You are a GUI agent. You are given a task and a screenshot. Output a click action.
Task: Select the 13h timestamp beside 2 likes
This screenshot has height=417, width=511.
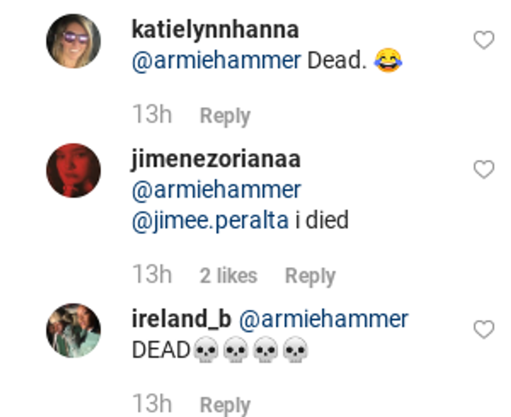click(152, 275)
